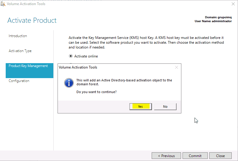Open the Activation Type step
This screenshot has height=161, width=238.
tap(20, 51)
